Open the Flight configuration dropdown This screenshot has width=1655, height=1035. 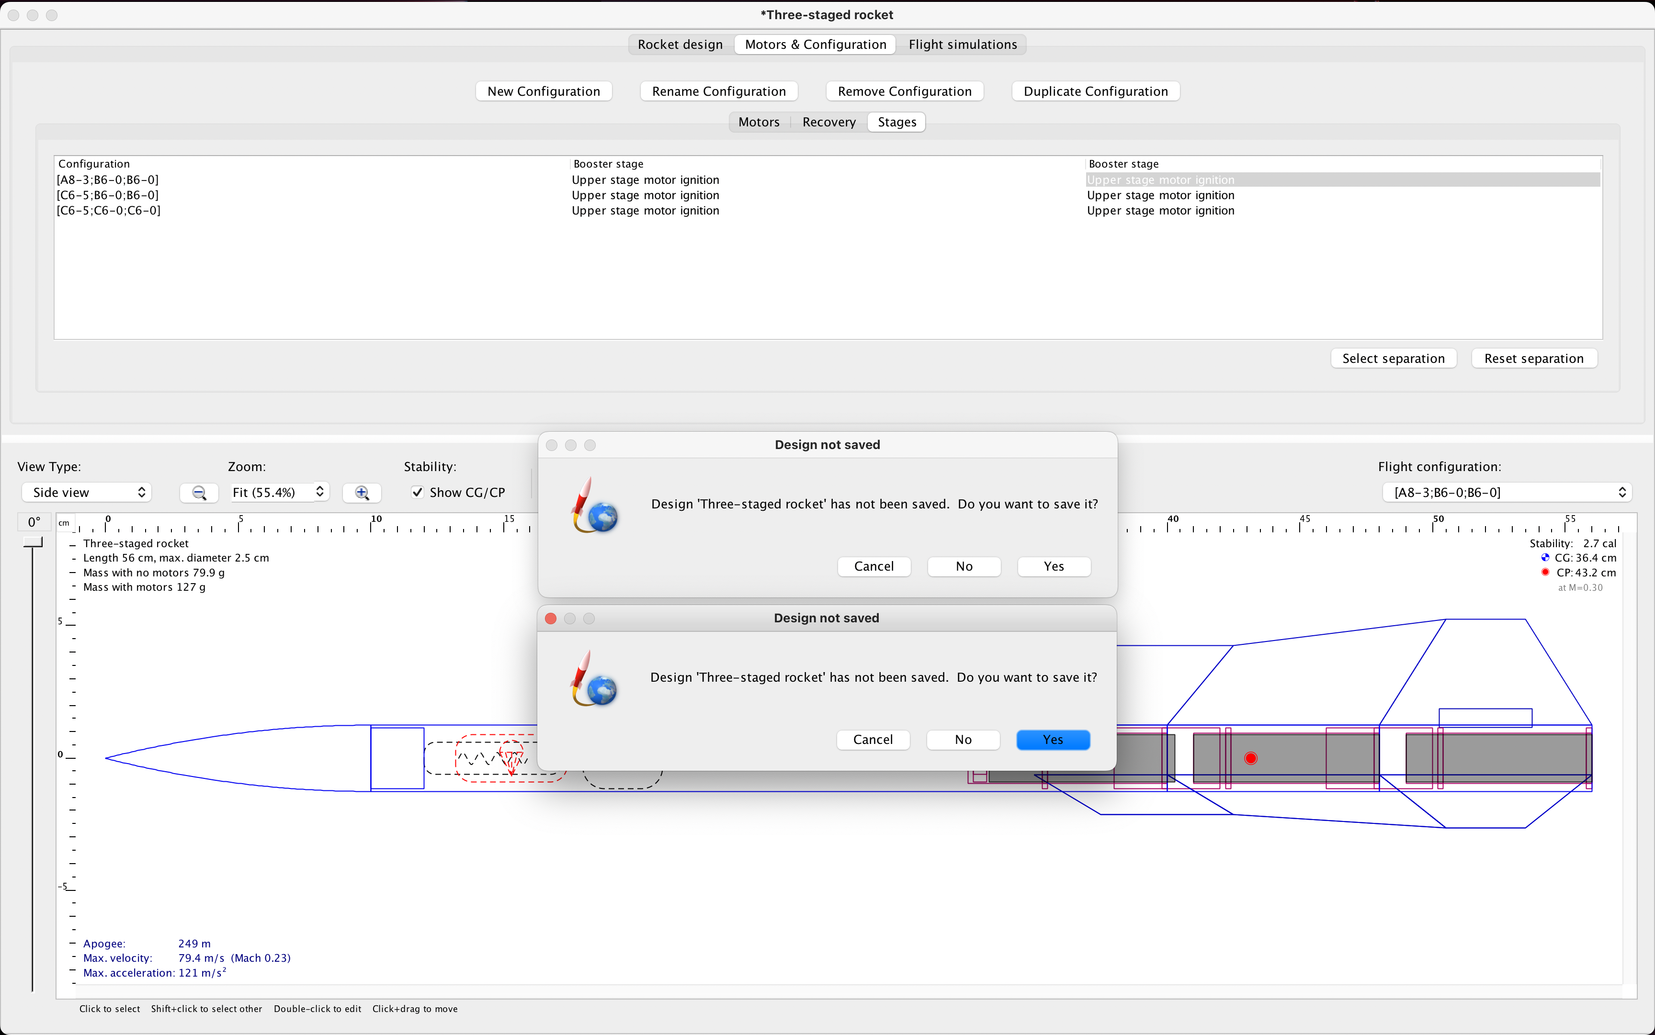point(1507,492)
